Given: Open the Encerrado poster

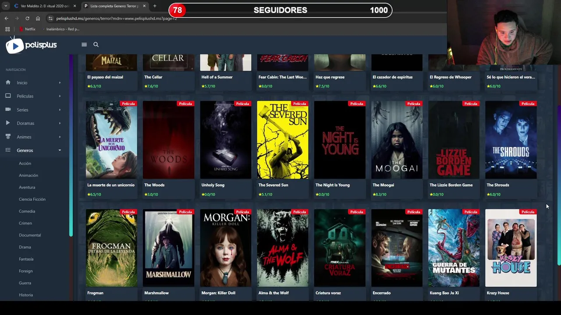Looking at the screenshot, I should [397, 248].
